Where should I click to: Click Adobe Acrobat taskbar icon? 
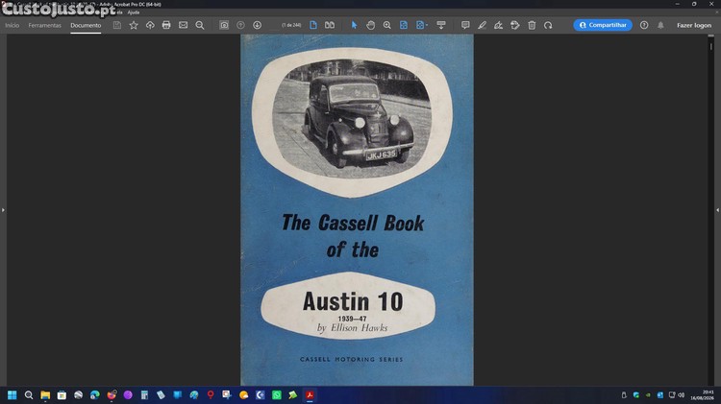coord(310,394)
